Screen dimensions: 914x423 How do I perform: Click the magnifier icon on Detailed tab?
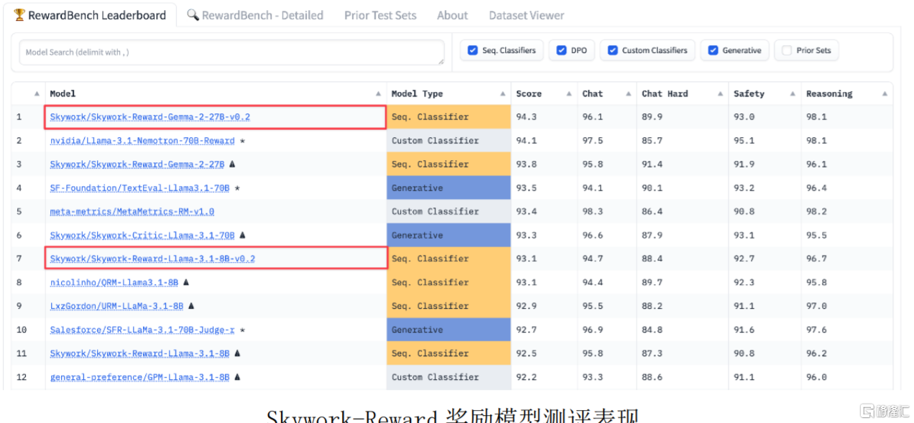tap(193, 15)
